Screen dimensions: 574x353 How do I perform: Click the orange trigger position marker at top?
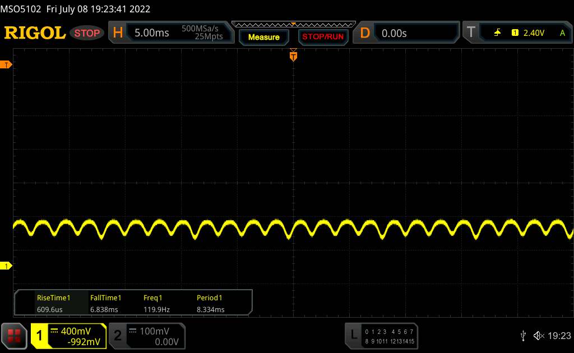pyautogui.click(x=293, y=55)
